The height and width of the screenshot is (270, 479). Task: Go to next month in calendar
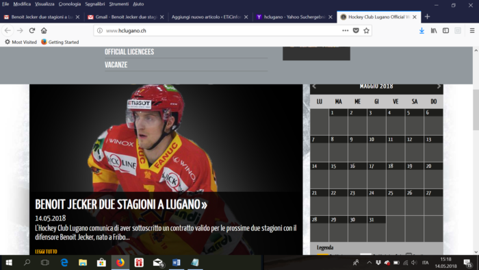(439, 86)
